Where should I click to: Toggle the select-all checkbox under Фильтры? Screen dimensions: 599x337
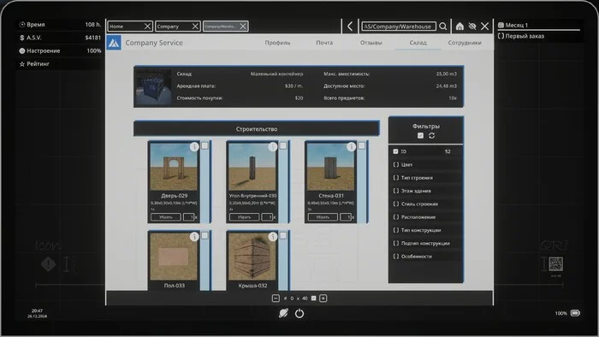(421, 135)
